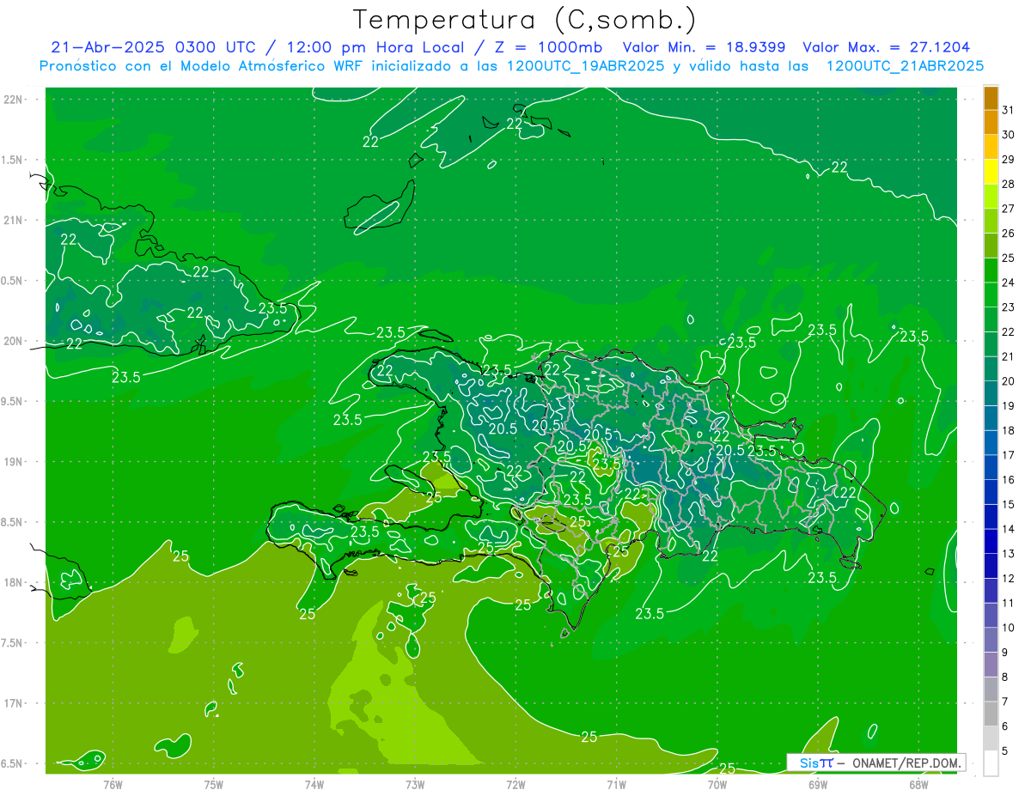Click 'Valor Max. = 27.1204' in the header
1031x796 pixels.
(x=887, y=47)
